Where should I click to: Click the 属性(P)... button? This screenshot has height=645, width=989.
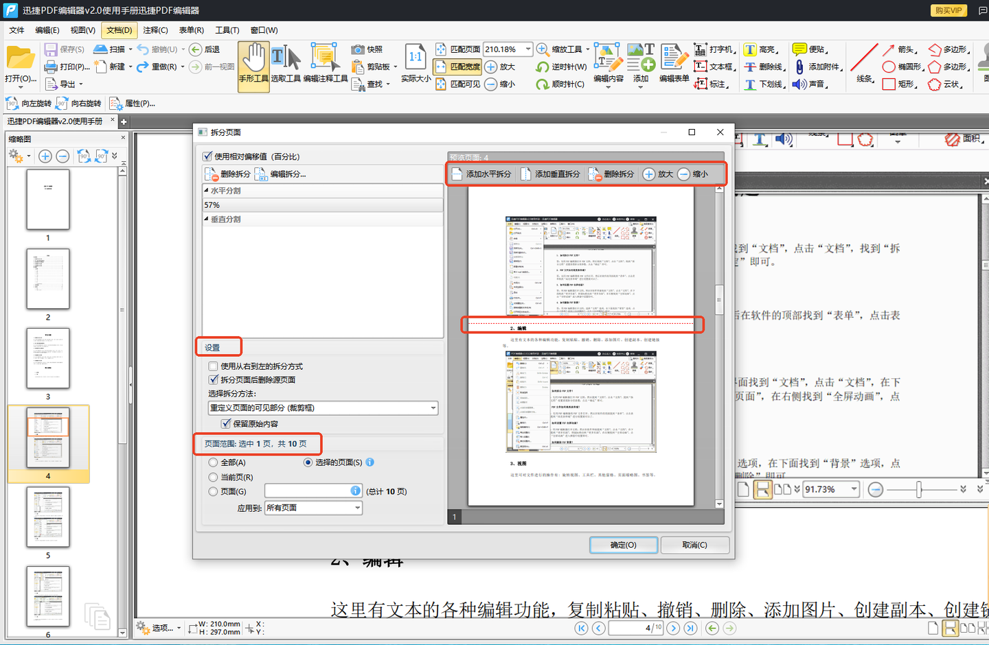[x=133, y=103]
